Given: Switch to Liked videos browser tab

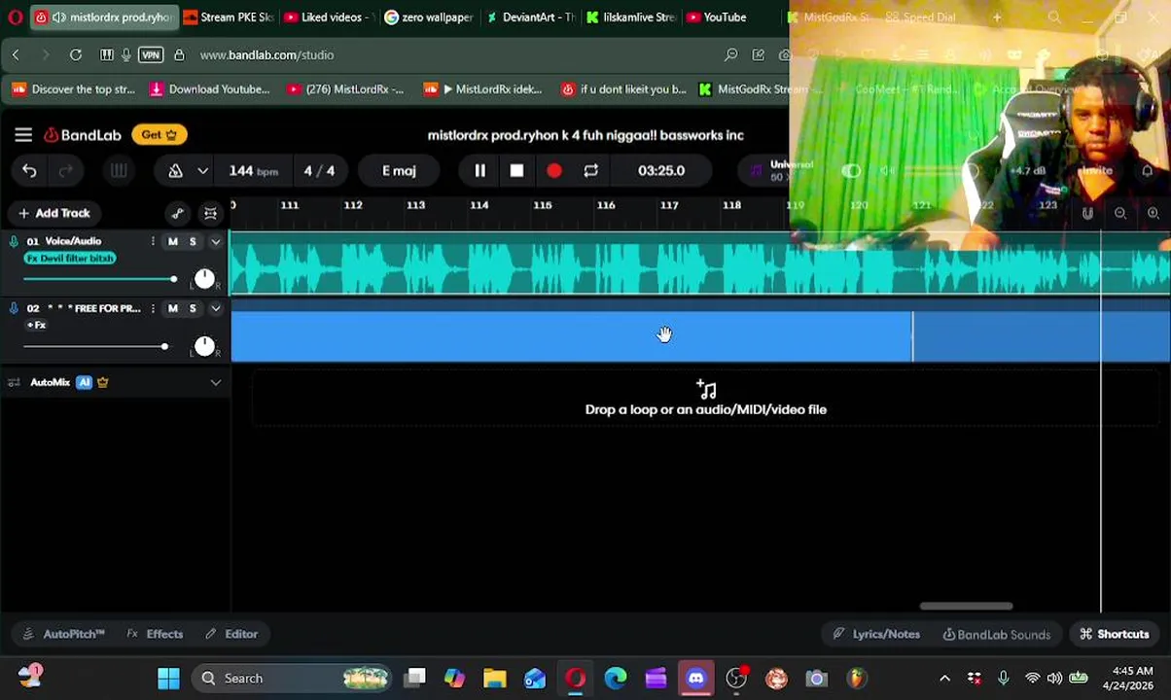Looking at the screenshot, I should [x=329, y=17].
